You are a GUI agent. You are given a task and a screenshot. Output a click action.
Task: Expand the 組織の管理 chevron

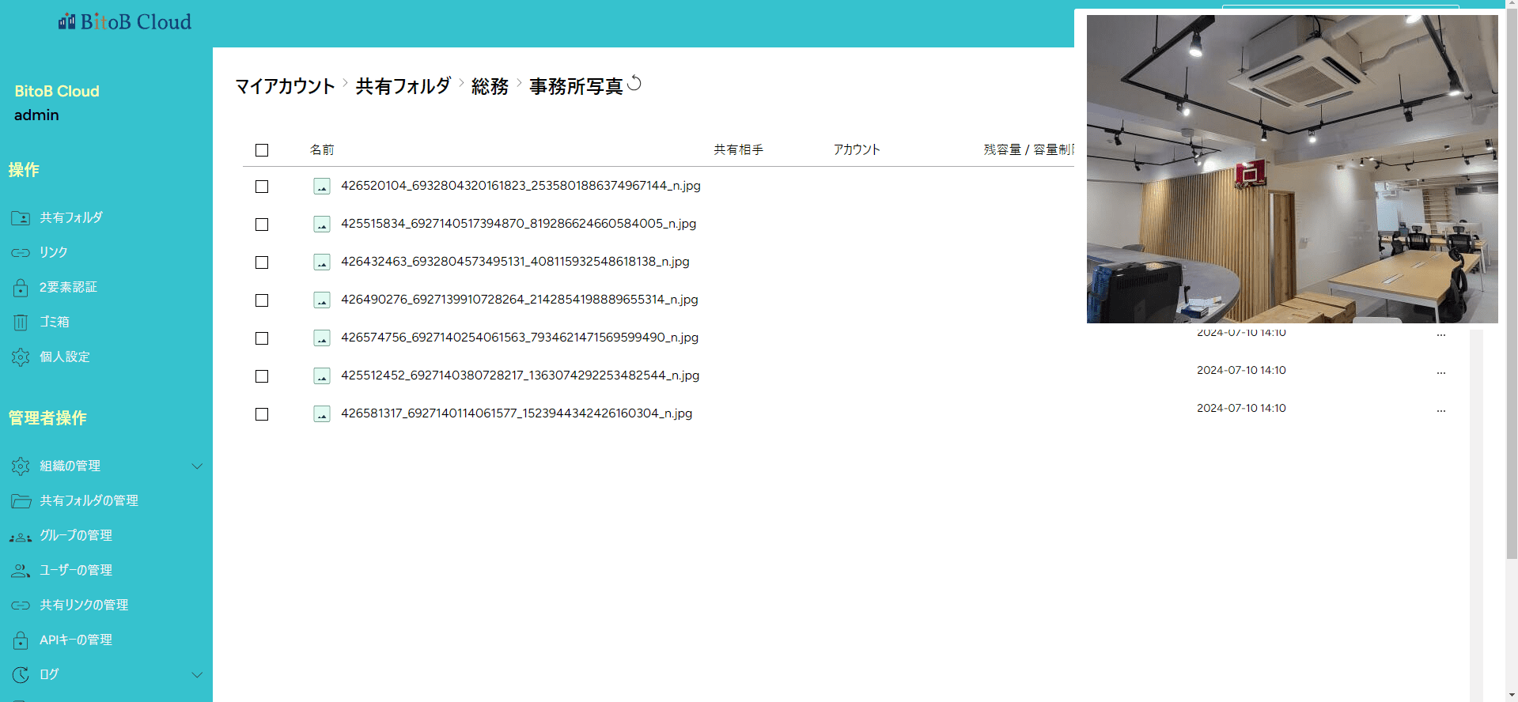click(197, 466)
